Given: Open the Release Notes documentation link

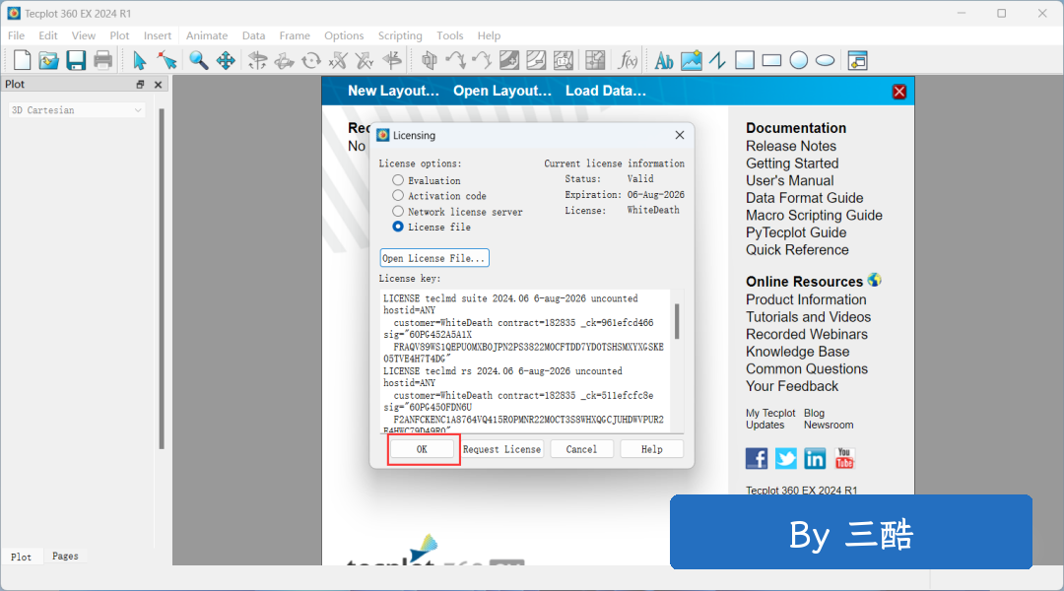Looking at the screenshot, I should (791, 146).
